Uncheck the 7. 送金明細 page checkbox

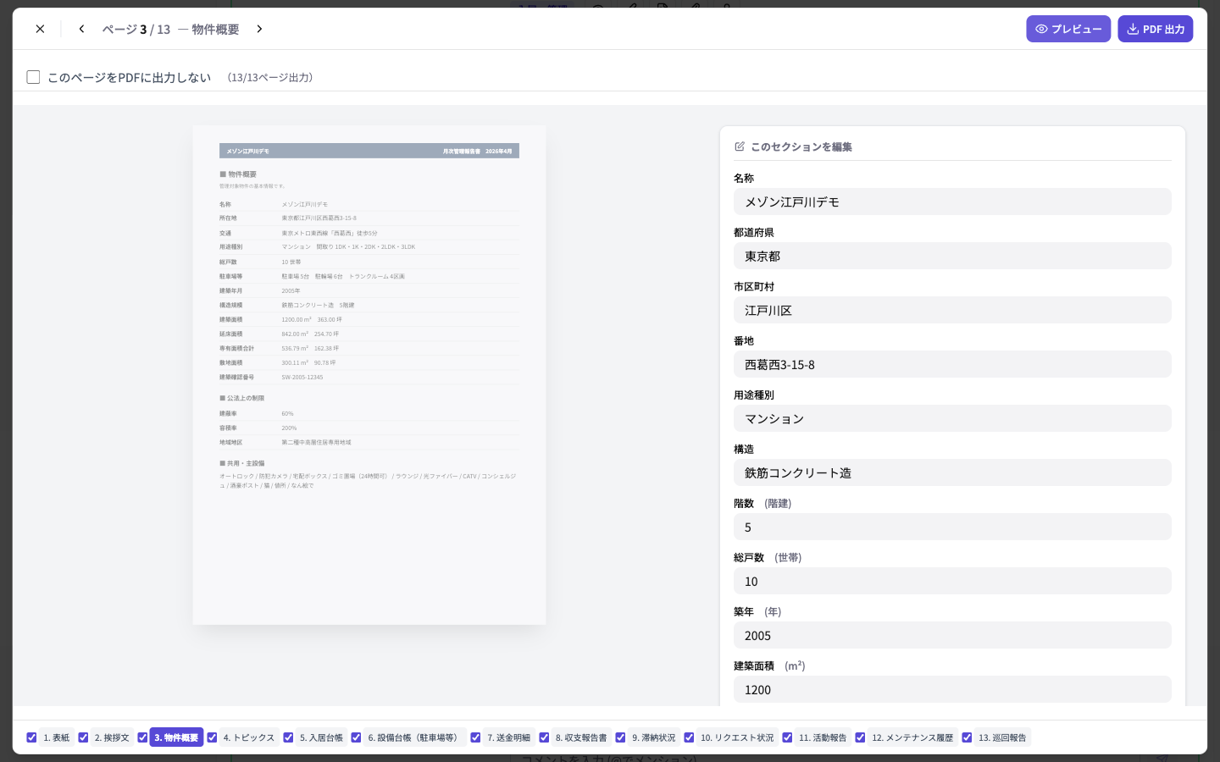(x=475, y=737)
